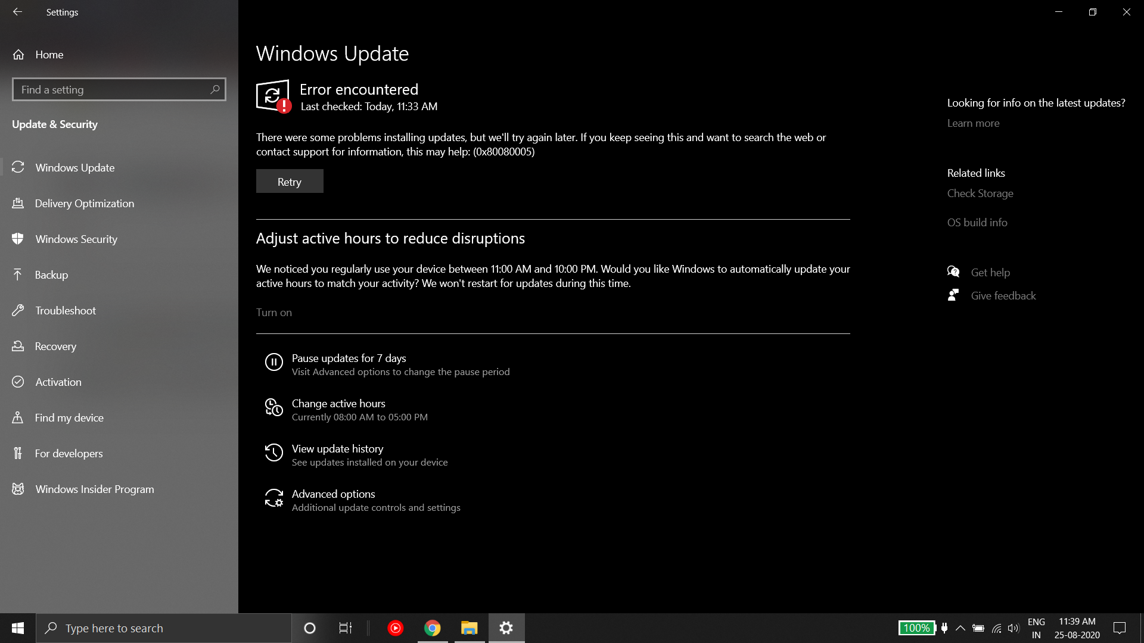Click the Change active hours text
This screenshot has height=643, width=1144.
pos(338,404)
